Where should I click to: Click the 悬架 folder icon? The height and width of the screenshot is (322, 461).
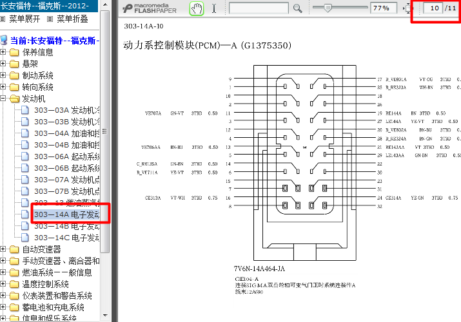pos(14,64)
